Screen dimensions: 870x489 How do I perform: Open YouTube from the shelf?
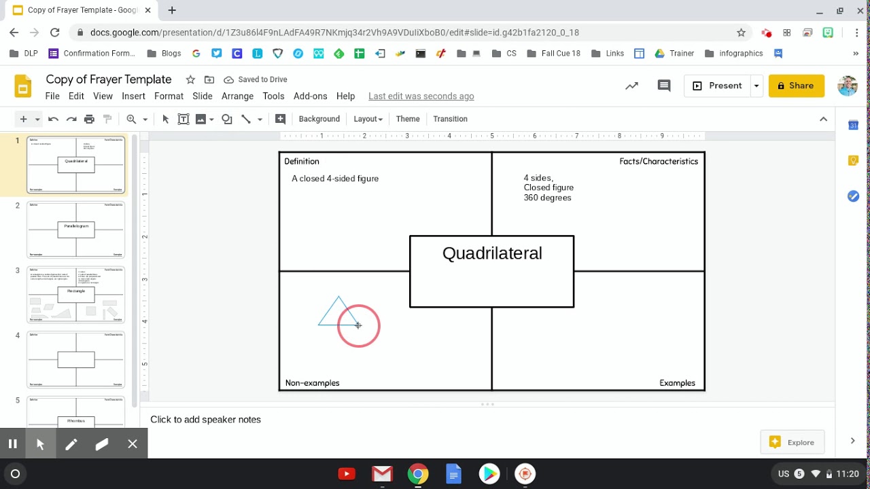347,474
